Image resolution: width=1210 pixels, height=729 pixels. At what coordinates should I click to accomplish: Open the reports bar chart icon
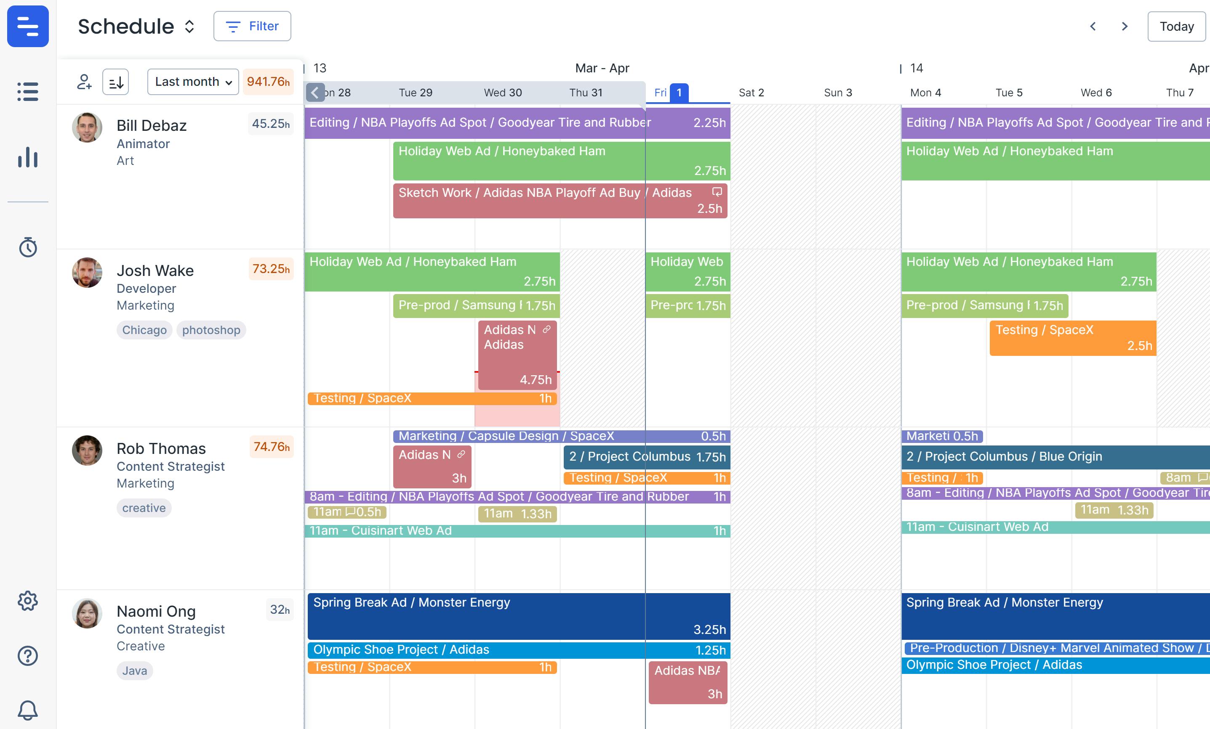coord(28,157)
